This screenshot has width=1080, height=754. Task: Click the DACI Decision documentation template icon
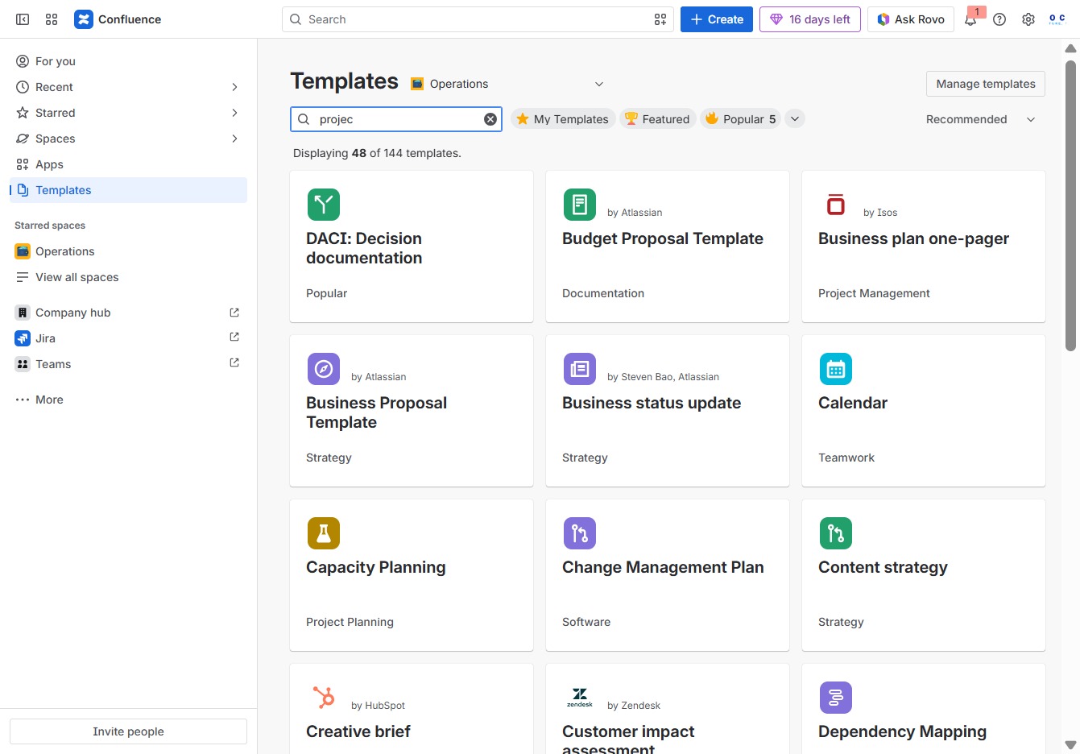pyautogui.click(x=324, y=205)
